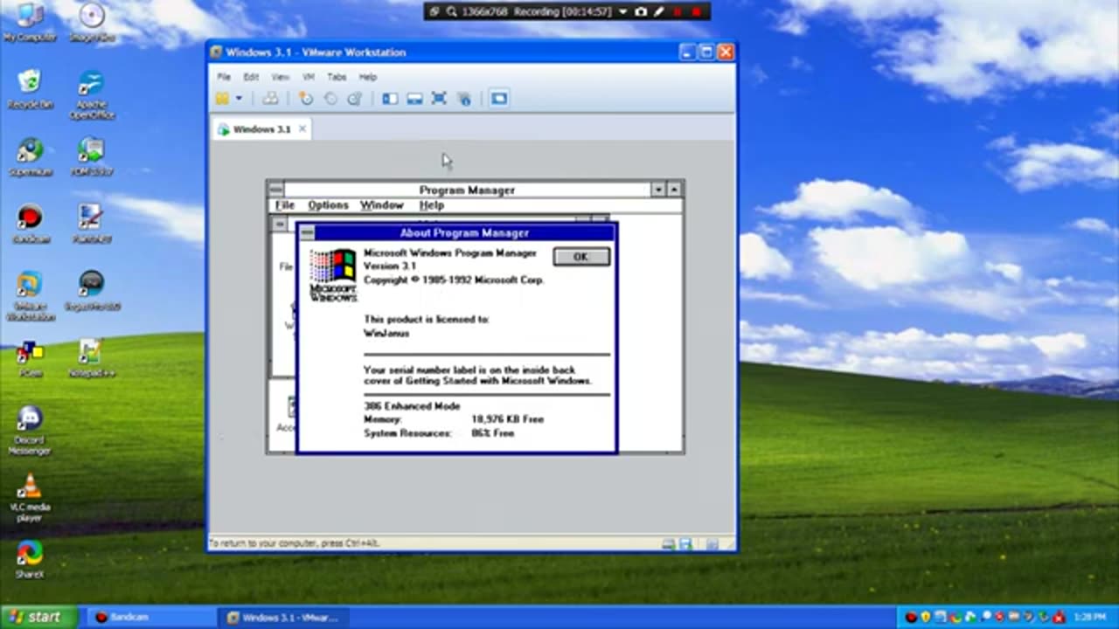Open My Computer desktop icon
Image resolution: width=1119 pixels, height=629 pixels.
[x=30, y=23]
